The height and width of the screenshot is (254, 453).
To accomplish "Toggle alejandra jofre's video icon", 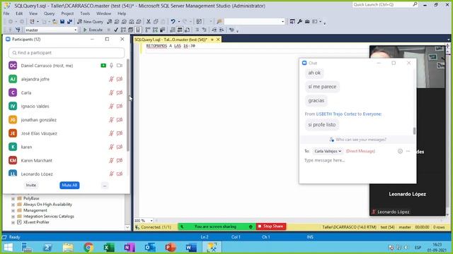I will click(120, 79).
